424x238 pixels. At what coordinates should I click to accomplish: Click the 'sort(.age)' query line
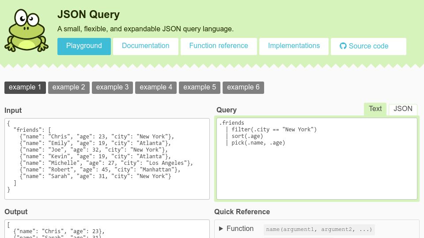click(x=247, y=136)
